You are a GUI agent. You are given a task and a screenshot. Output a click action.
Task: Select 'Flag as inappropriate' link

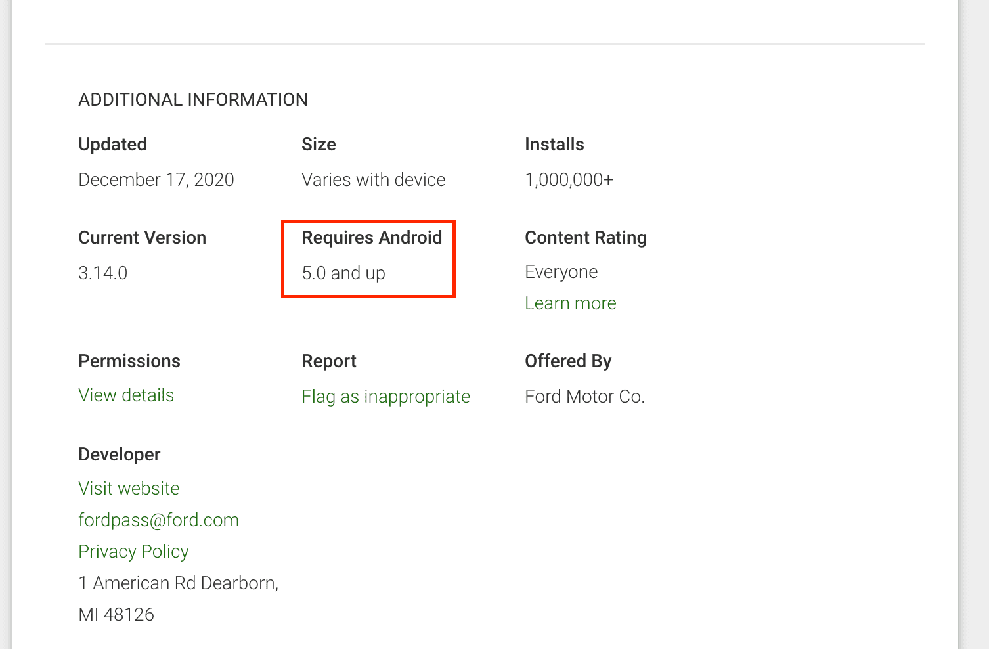386,397
